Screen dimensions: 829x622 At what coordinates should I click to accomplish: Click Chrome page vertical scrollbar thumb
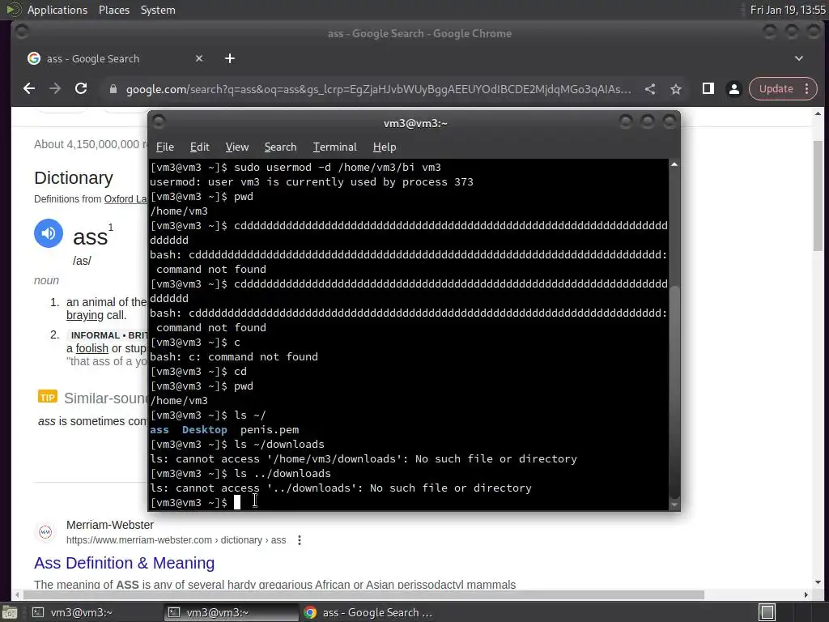[x=818, y=195]
